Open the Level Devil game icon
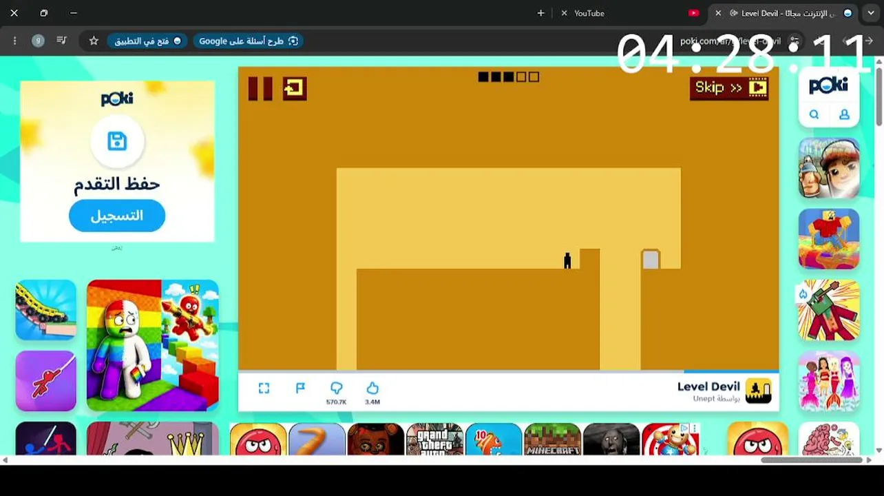 click(x=759, y=391)
